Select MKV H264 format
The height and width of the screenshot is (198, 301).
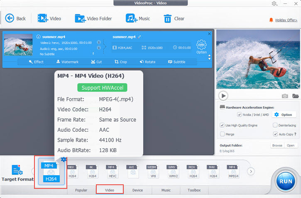[x=72, y=171]
